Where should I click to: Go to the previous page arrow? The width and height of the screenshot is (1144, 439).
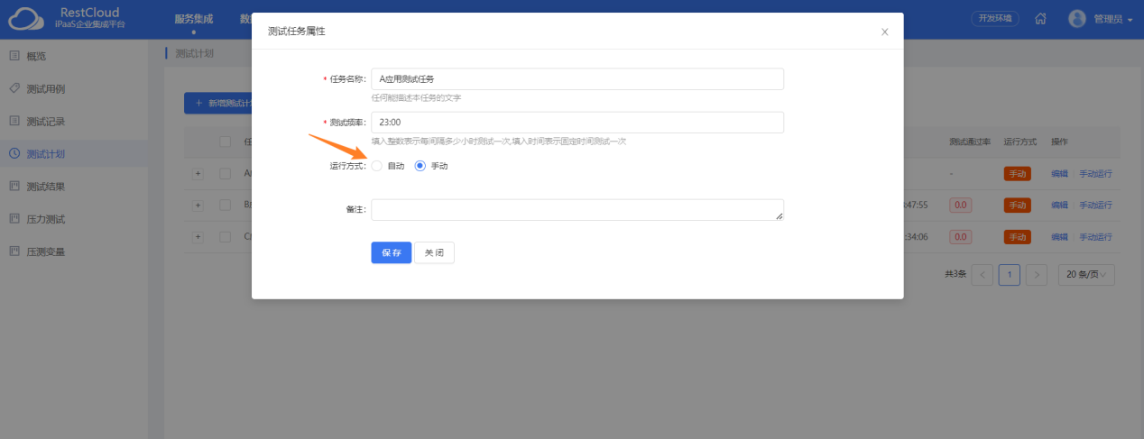(982, 274)
